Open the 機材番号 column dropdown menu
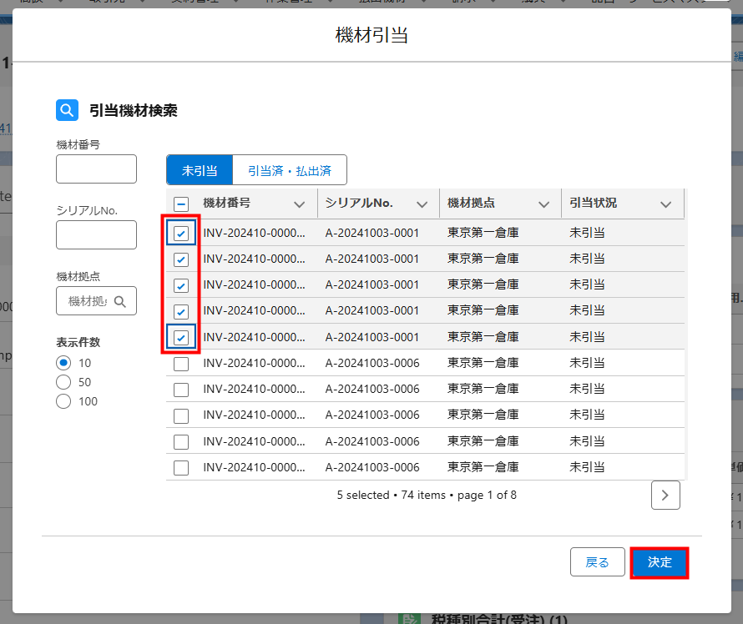The width and height of the screenshot is (743, 624). [x=300, y=204]
